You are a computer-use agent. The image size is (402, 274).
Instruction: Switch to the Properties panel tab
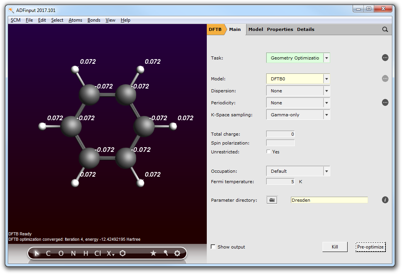280,29
